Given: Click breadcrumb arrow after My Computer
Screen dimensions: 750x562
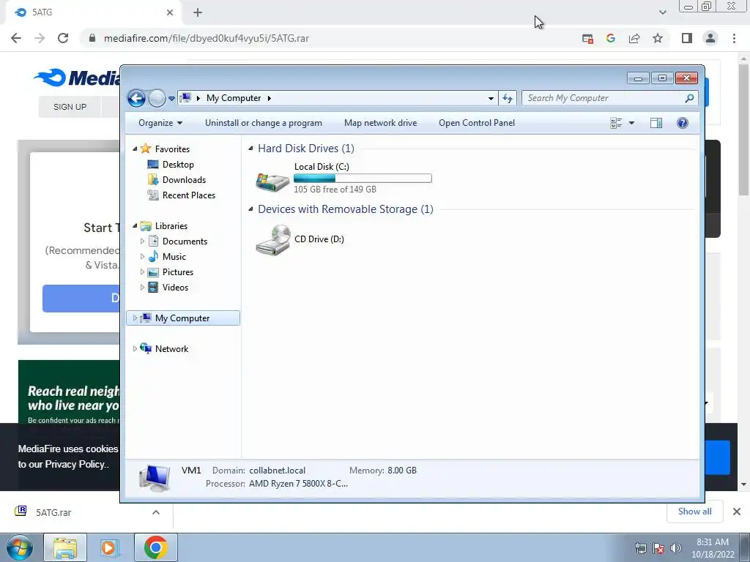Looking at the screenshot, I should [x=270, y=98].
